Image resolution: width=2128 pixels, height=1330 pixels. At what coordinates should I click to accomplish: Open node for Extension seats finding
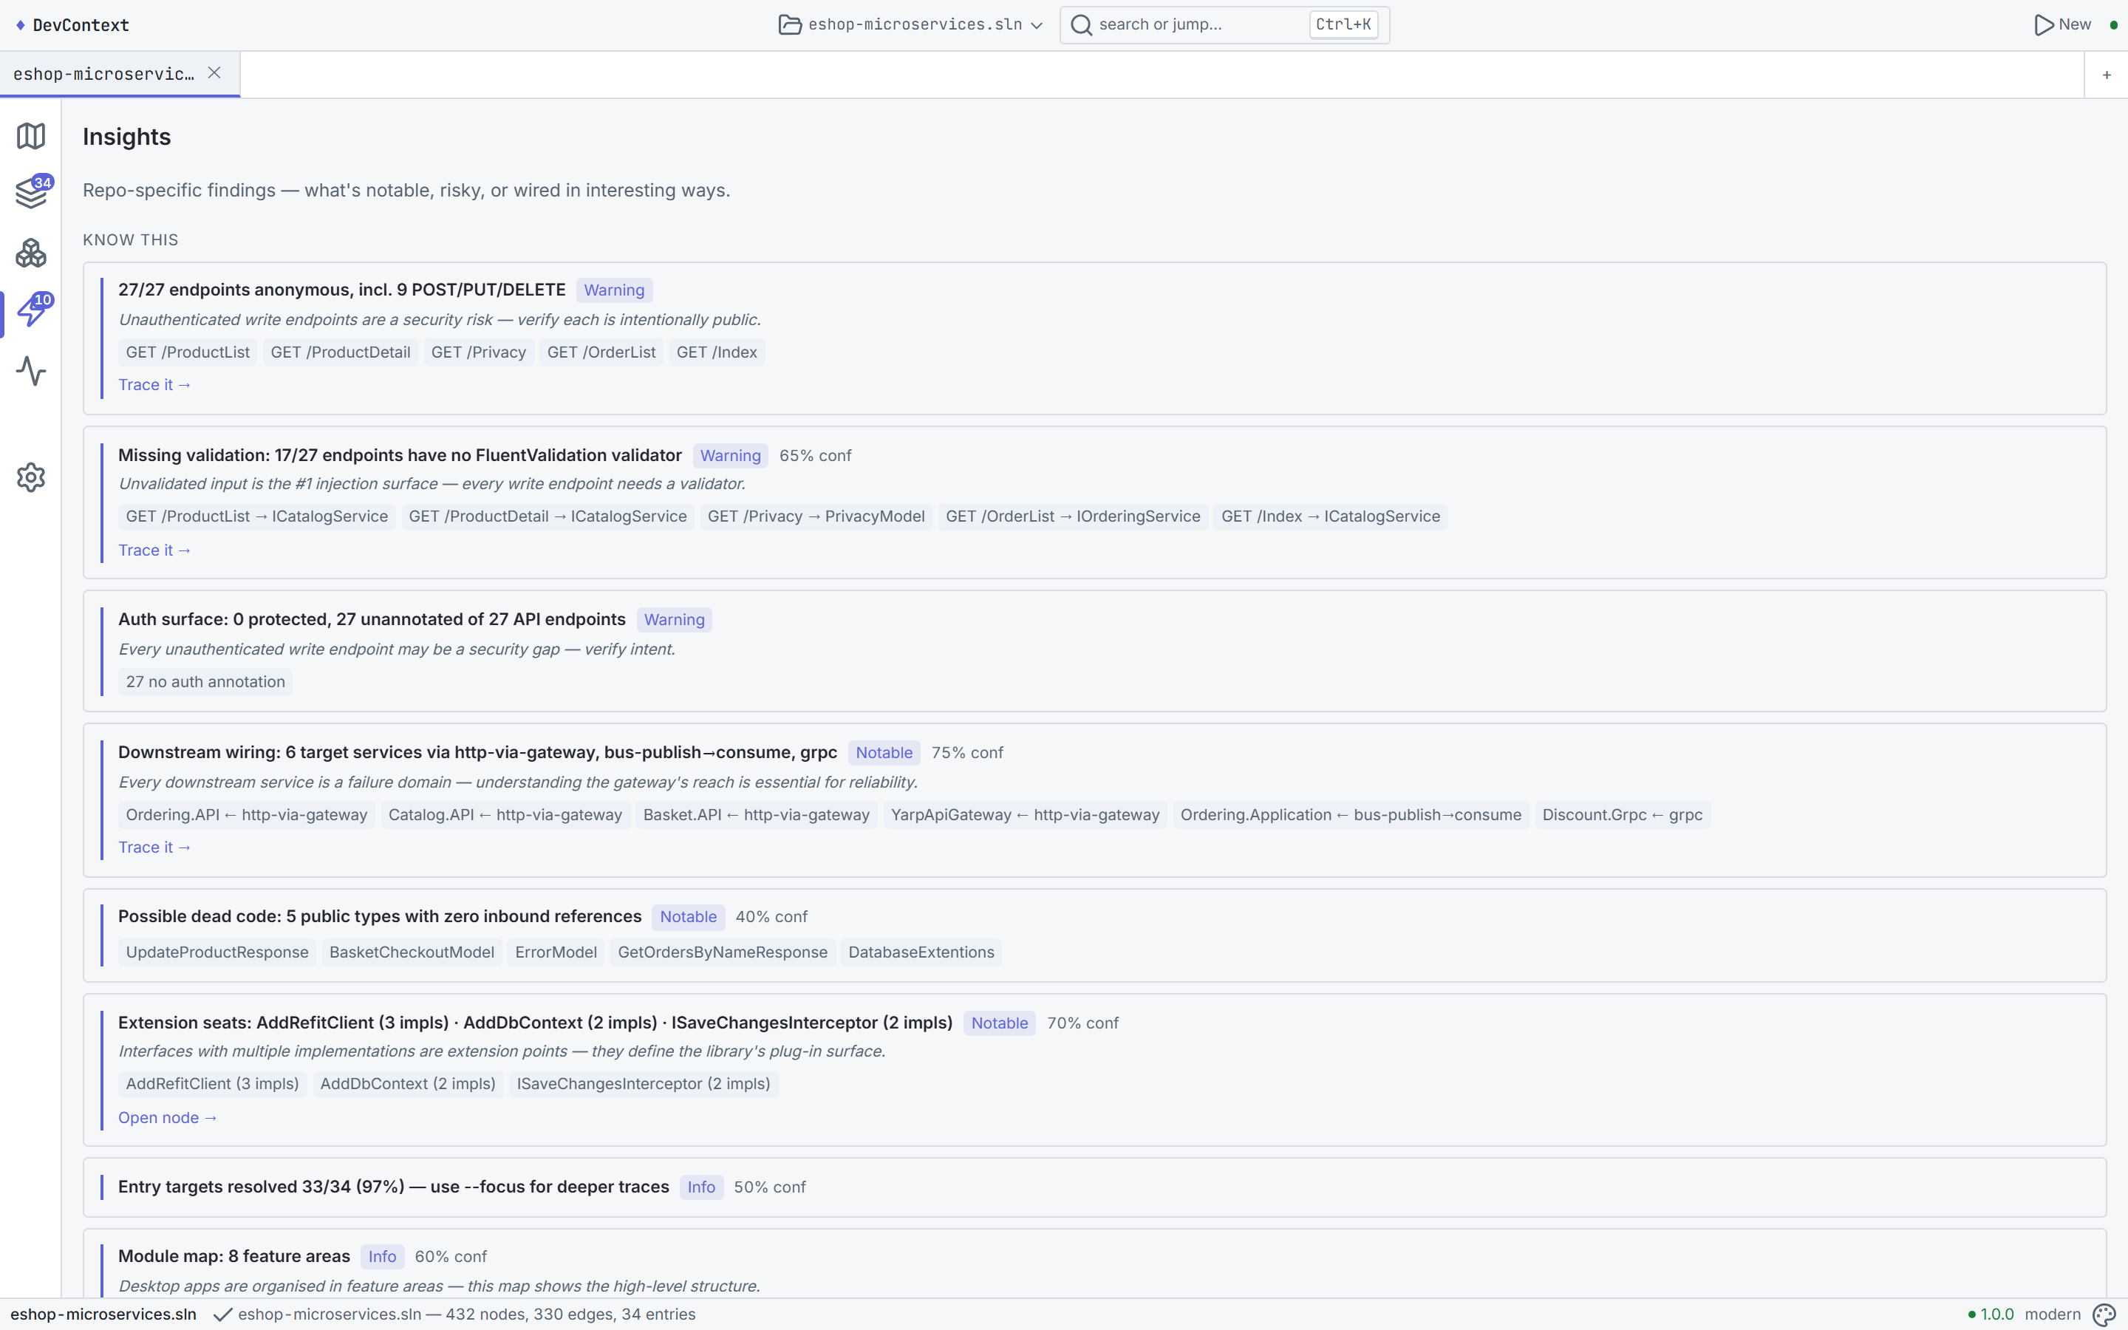168,1117
